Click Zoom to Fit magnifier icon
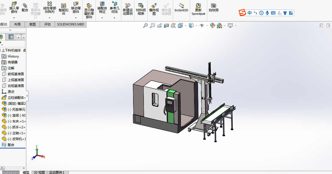 click(145, 26)
